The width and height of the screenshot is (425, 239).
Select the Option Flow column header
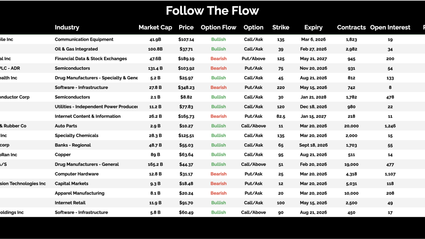(x=218, y=27)
